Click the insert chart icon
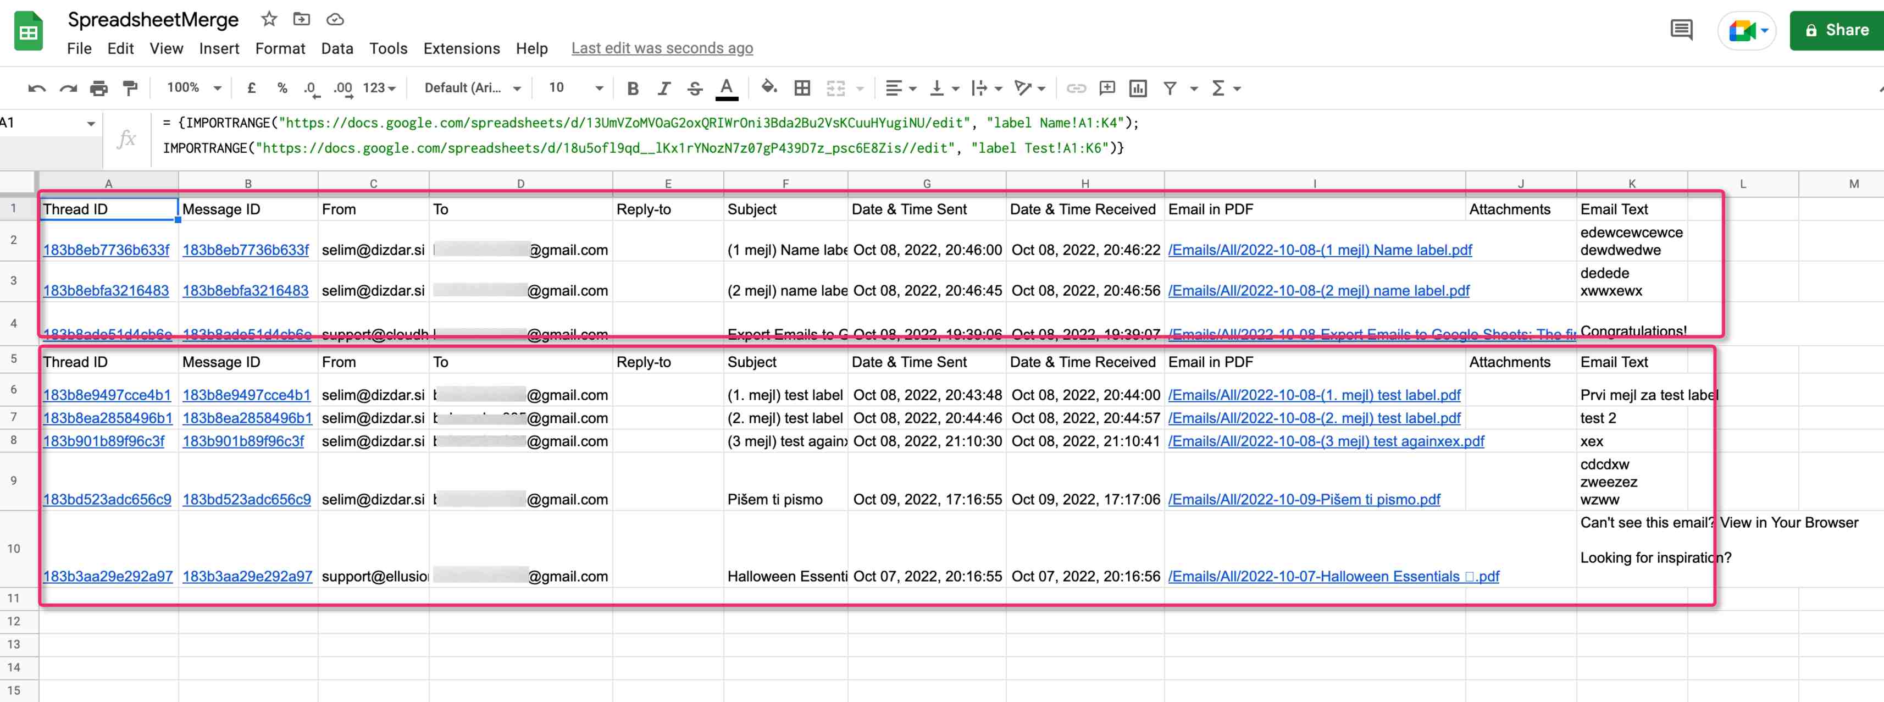Viewport: 1884px width, 702px height. click(x=1138, y=89)
